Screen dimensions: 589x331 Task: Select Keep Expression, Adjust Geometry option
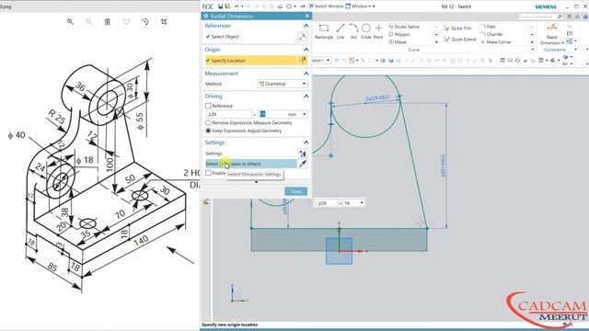pos(208,131)
